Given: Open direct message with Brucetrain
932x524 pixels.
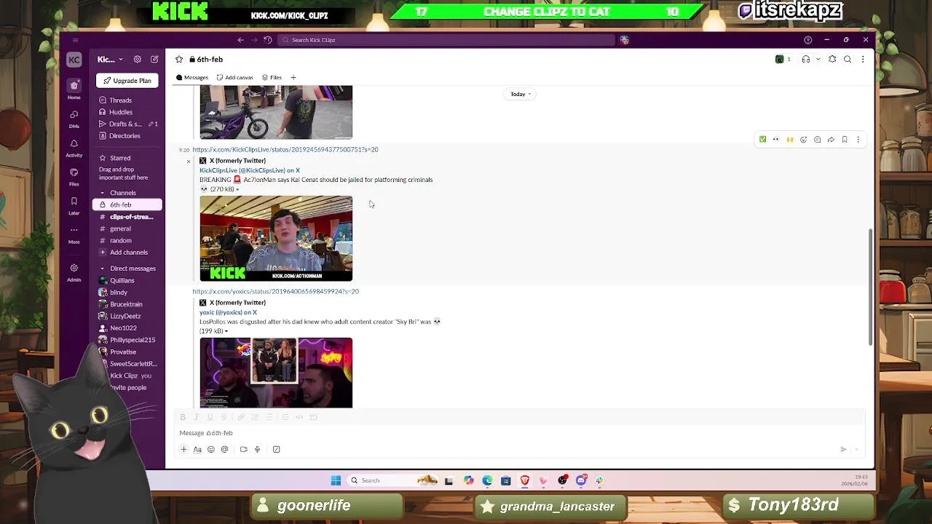Looking at the screenshot, I should tap(127, 304).
